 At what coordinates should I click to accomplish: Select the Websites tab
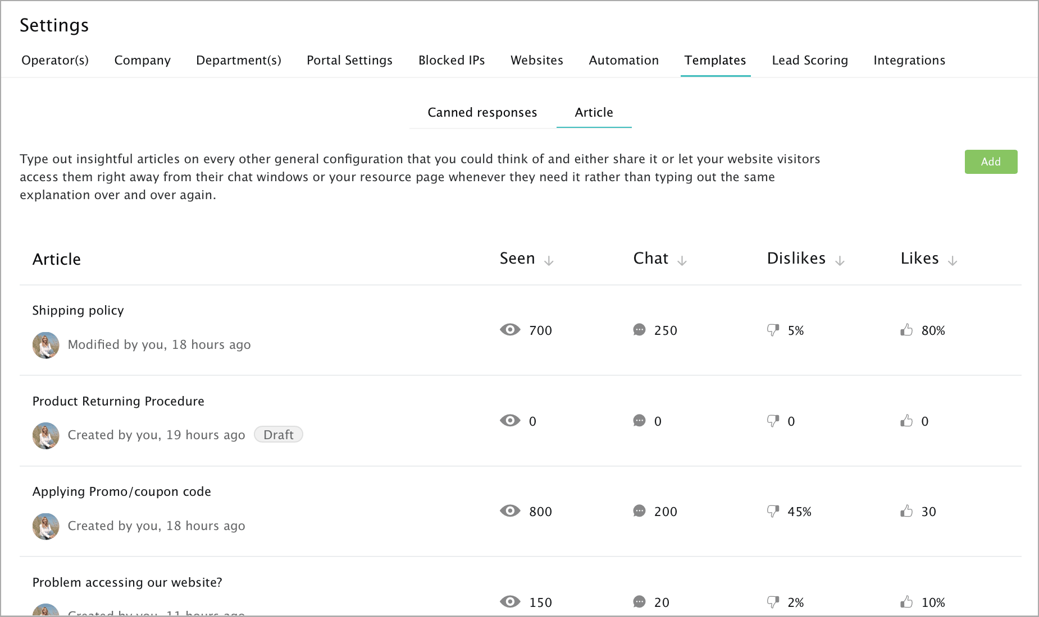pos(537,60)
